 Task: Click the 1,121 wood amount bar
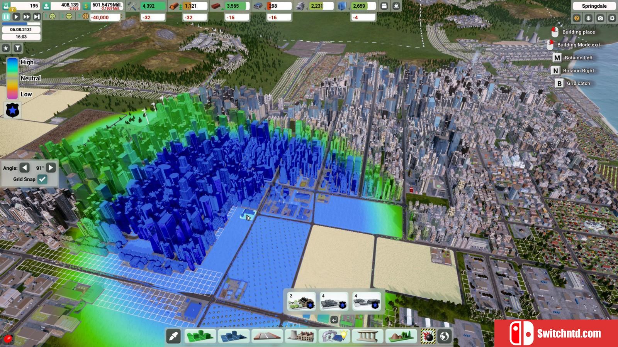(x=195, y=6)
